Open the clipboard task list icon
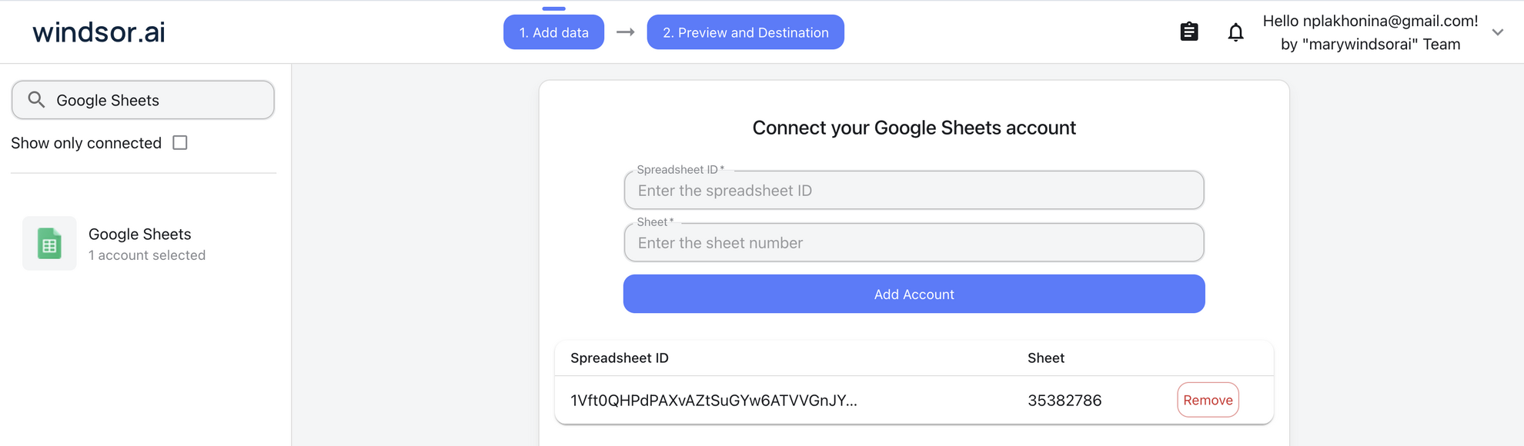 (x=1188, y=32)
